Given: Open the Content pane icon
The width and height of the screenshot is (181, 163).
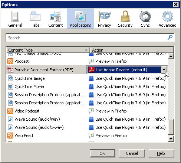Looking at the screenshot, I should 56,19.
